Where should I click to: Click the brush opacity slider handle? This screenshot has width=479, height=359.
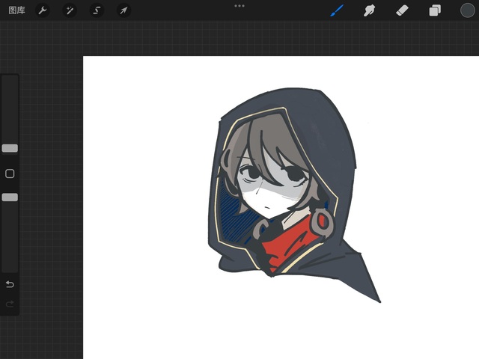[x=10, y=197]
